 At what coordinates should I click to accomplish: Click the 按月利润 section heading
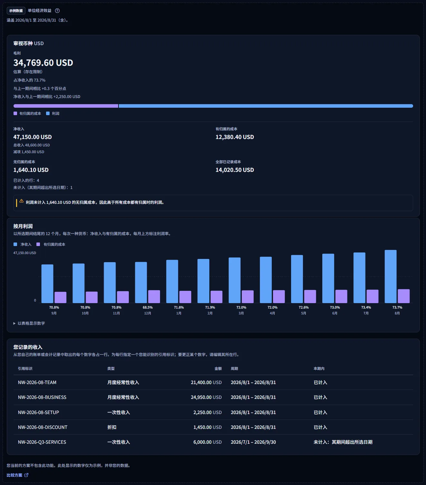[23, 226]
